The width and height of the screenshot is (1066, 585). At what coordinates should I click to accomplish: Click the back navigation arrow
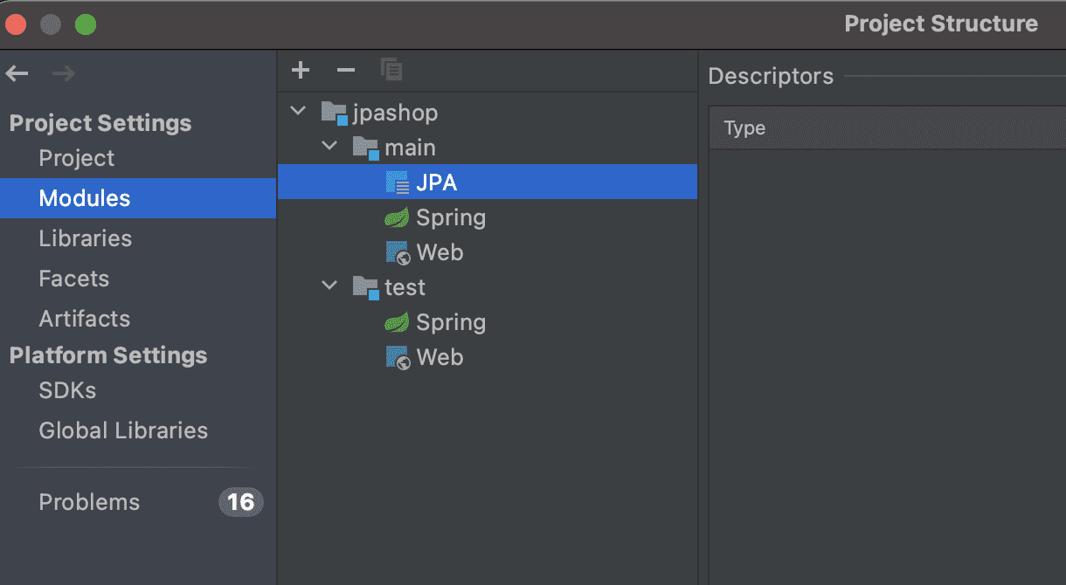click(x=17, y=74)
